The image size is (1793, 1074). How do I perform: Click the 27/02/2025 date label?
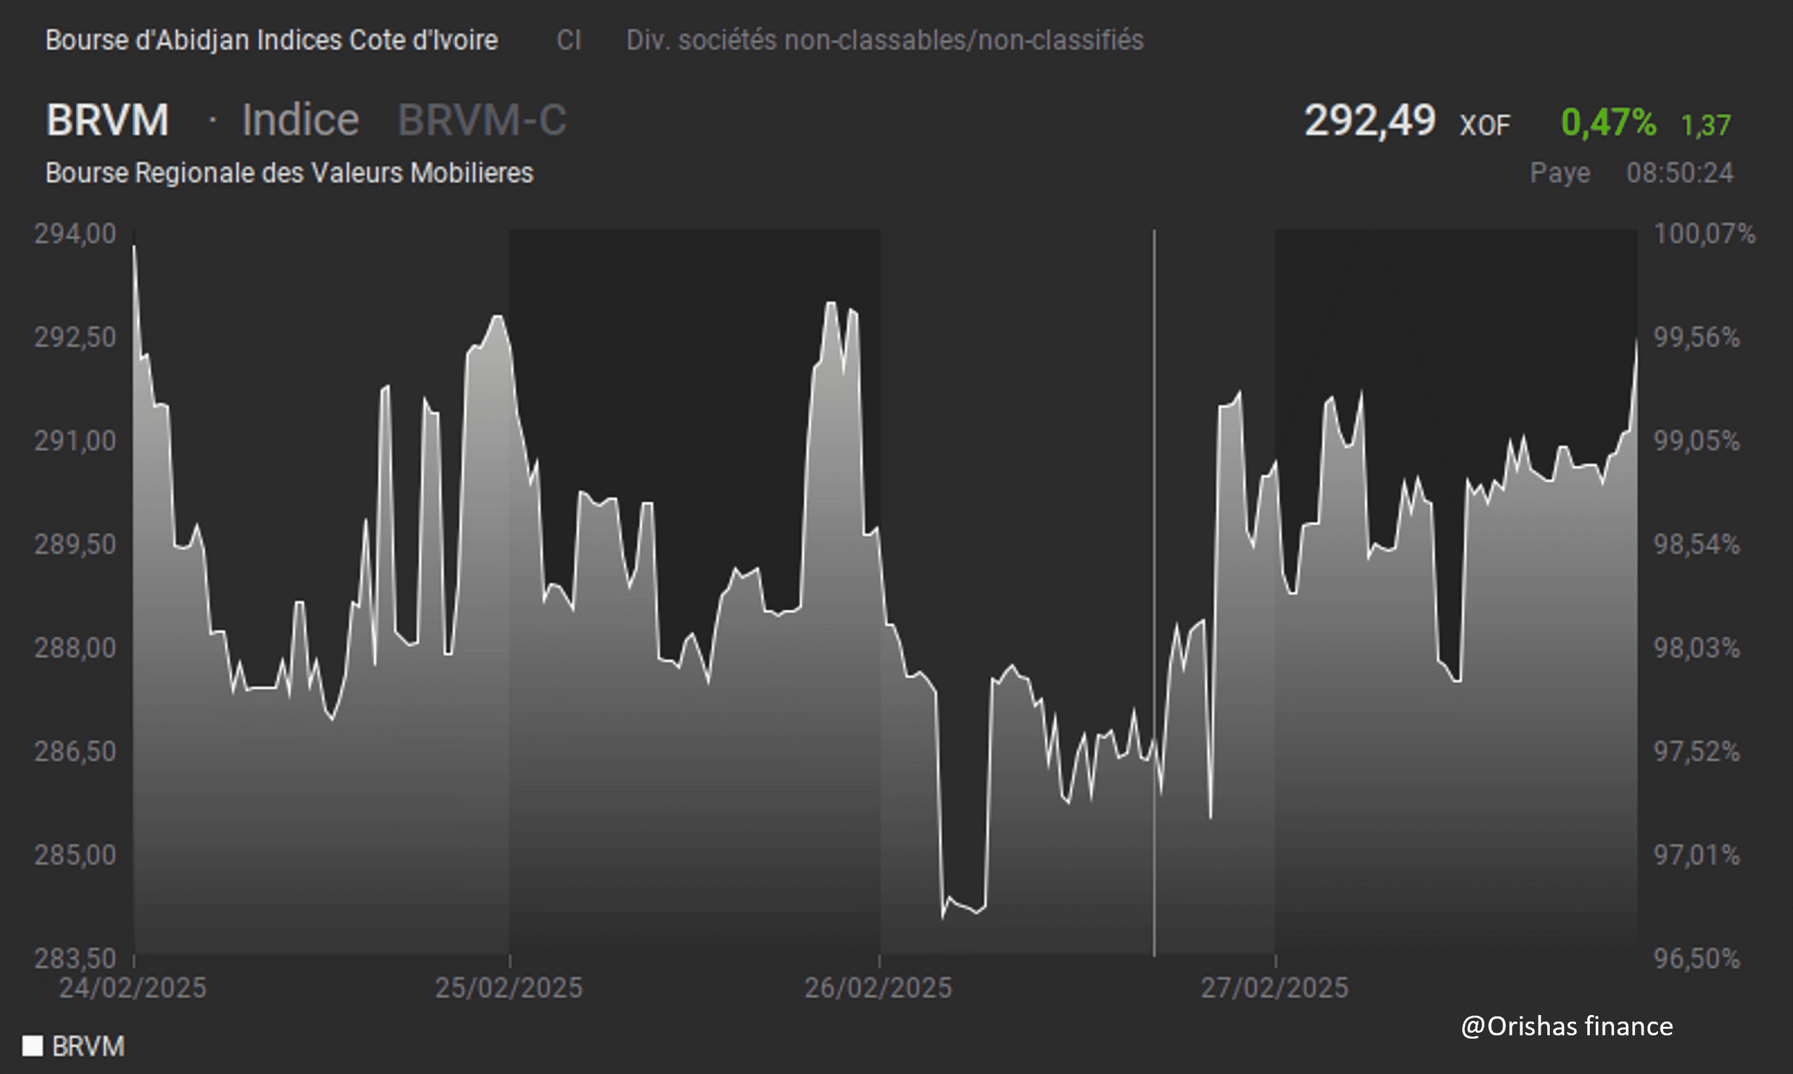[x=1275, y=988]
